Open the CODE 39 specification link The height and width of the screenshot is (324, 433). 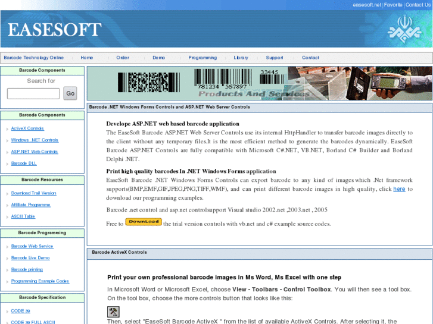pos(20,311)
